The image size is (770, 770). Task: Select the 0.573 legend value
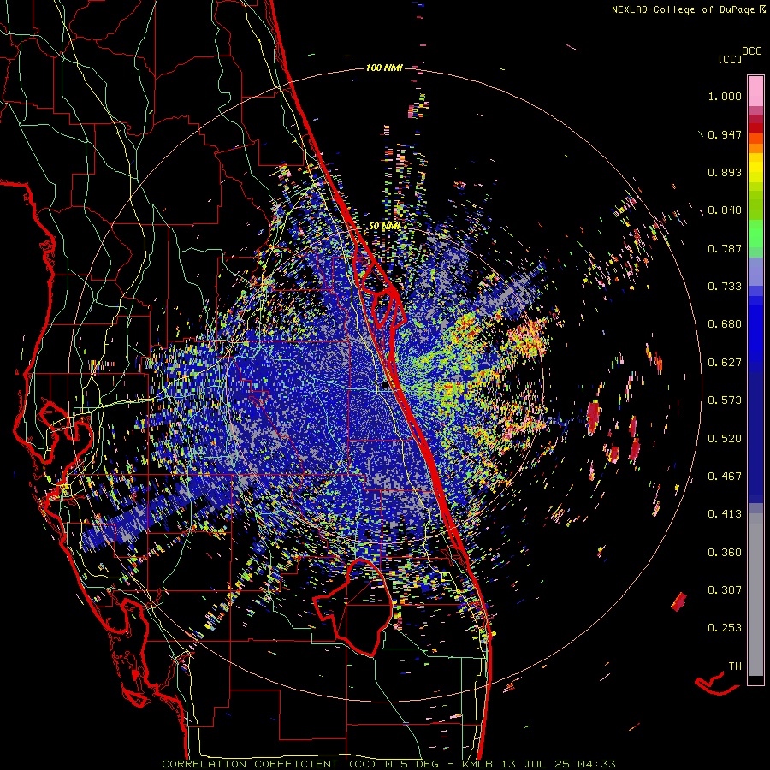[x=725, y=400]
